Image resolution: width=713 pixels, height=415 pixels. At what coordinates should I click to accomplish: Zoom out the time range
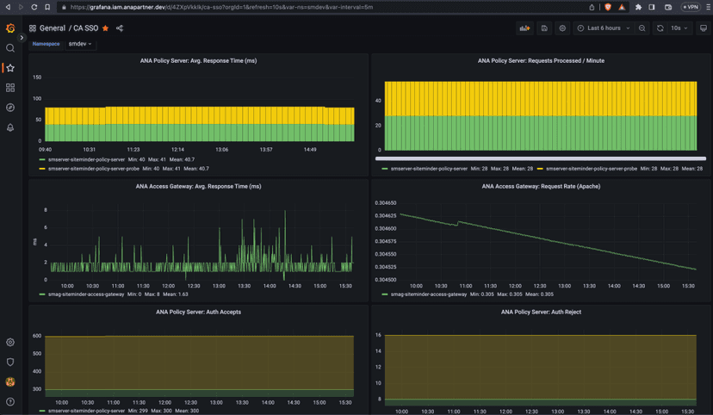point(642,28)
